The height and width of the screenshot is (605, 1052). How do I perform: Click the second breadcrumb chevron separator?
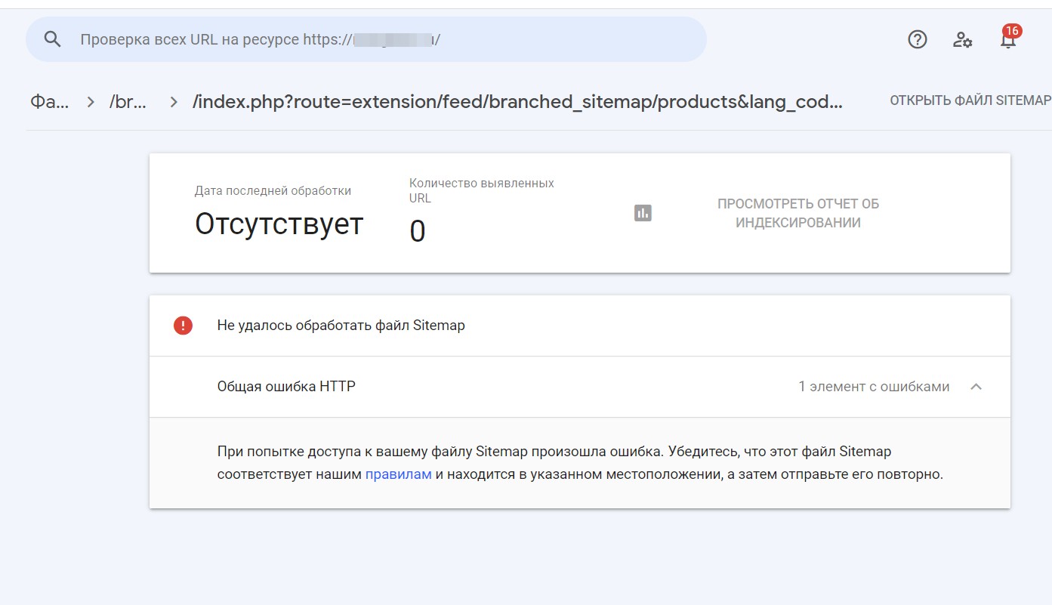[174, 102]
